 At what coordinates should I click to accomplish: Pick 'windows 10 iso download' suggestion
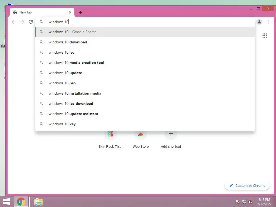[x=145, y=103]
